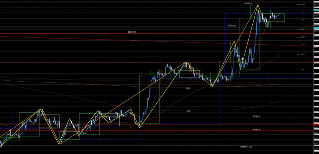Viewport: 319px width, 154px height.
Task: Select the 2024安値 label on red line
Action: (256, 129)
